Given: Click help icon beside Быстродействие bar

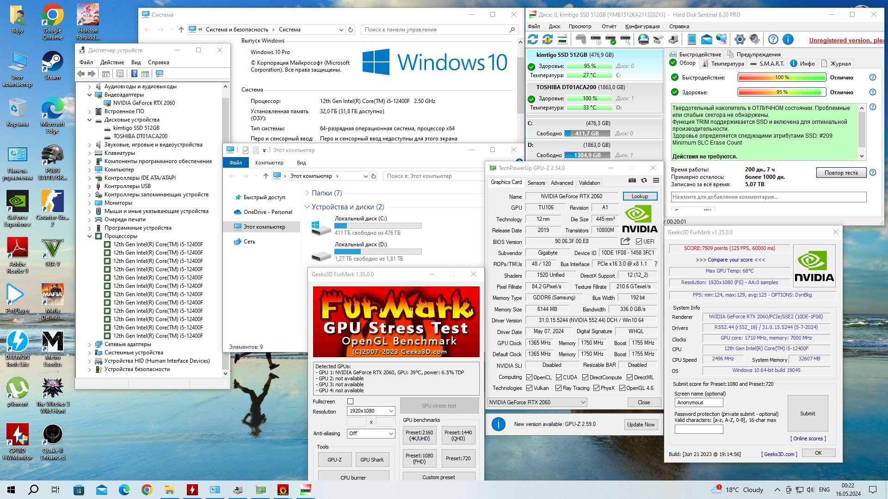Looking at the screenshot, I should [873, 77].
